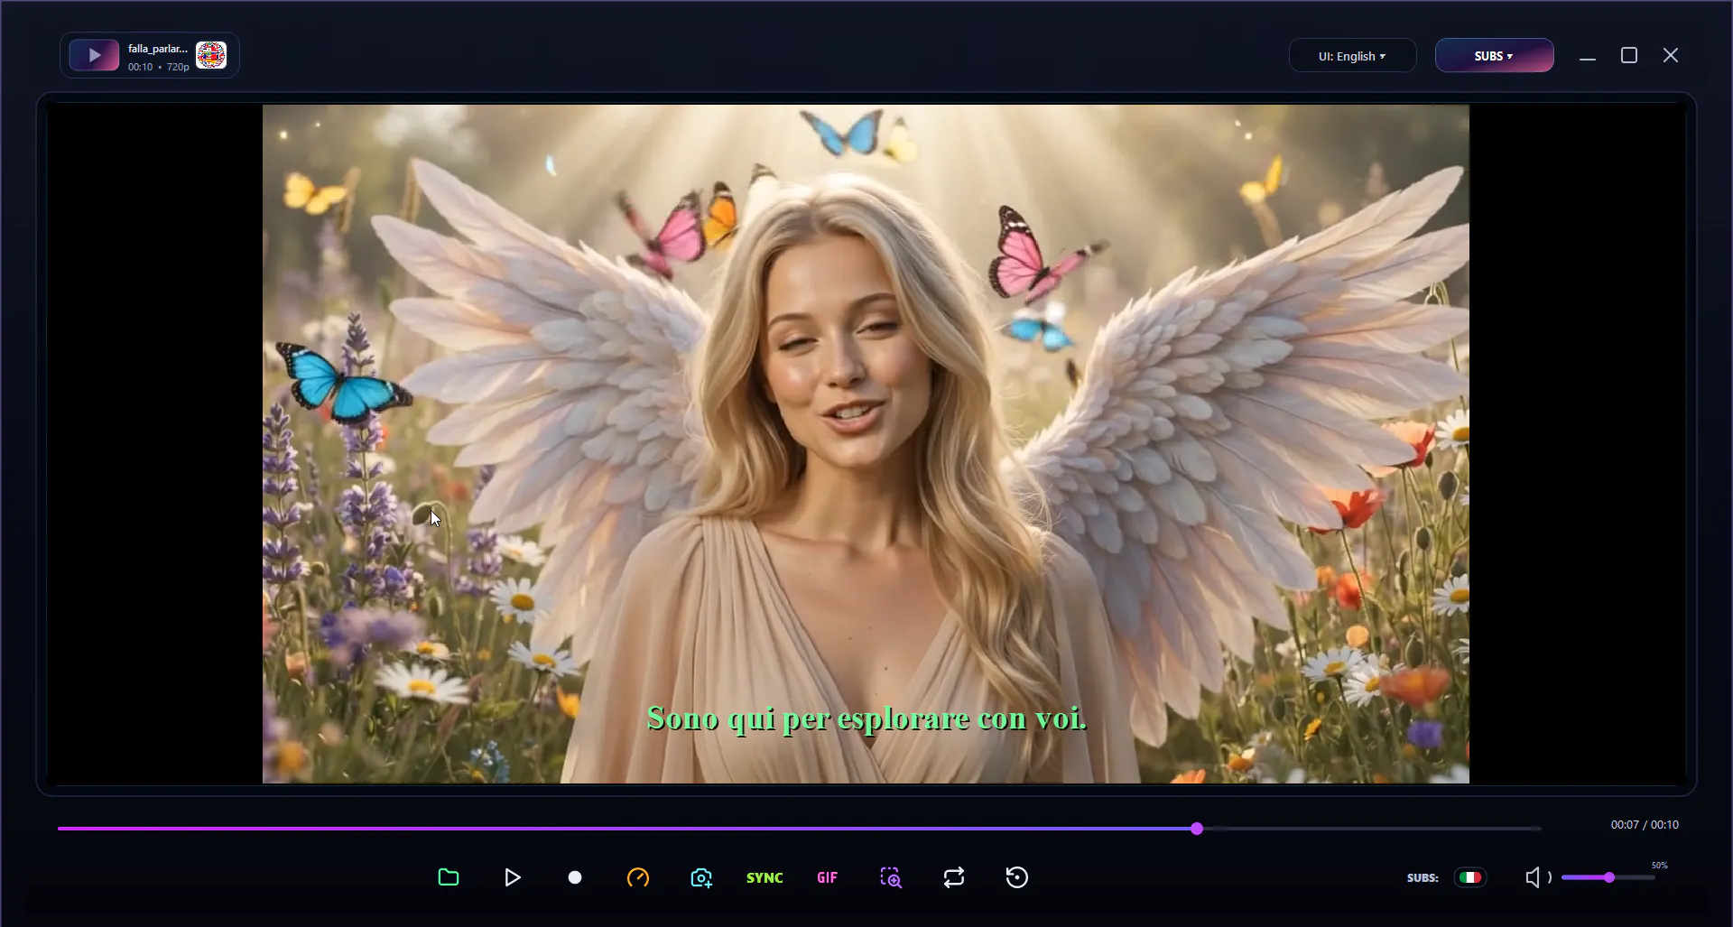Click the stop/record dot icon
Viewport: 1733px width, 927px height.
[x=575, y=877]
